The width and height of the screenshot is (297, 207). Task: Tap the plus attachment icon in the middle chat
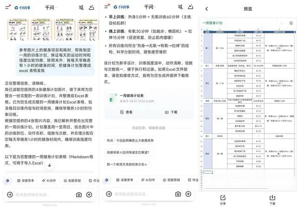point(188,194)
